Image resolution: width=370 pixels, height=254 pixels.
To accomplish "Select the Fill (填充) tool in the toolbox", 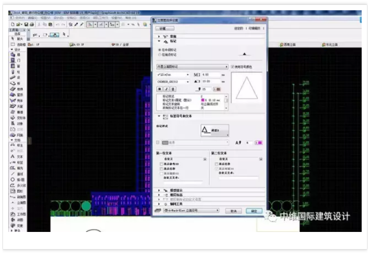I will click(17, 168).
